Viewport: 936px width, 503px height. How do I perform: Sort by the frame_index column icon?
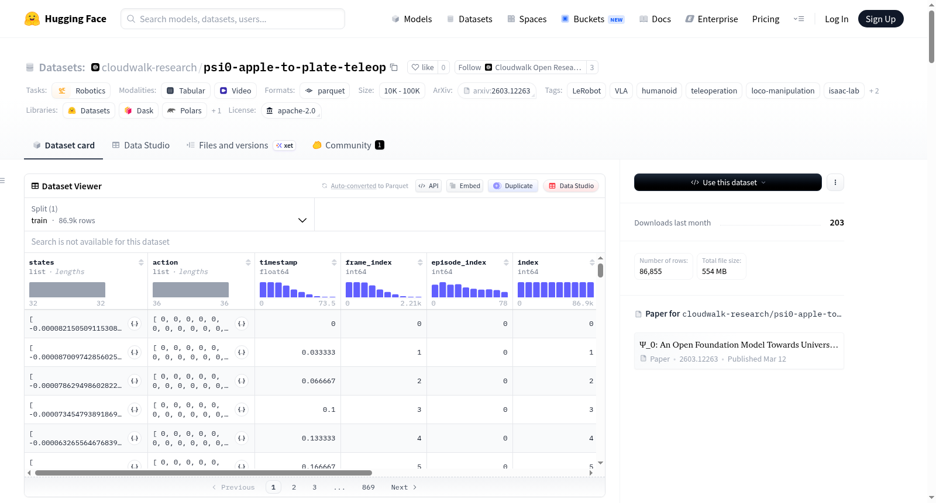click(420, 262)
